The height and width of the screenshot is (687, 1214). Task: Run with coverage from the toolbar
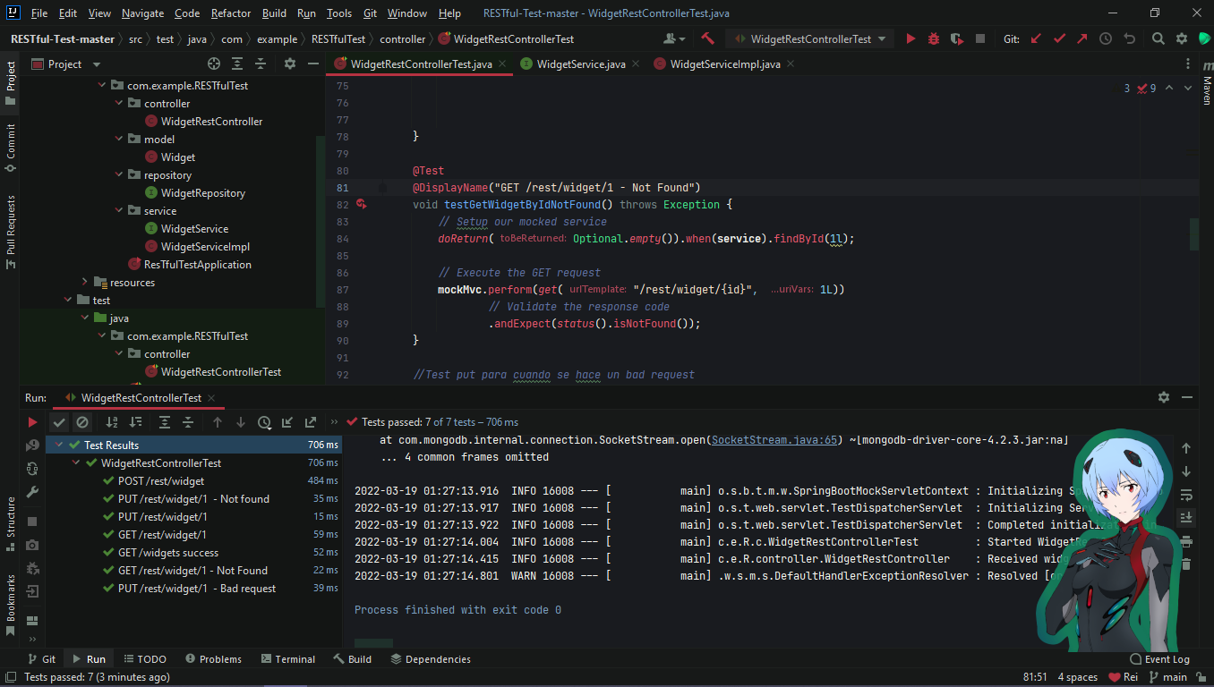[957, 38]
